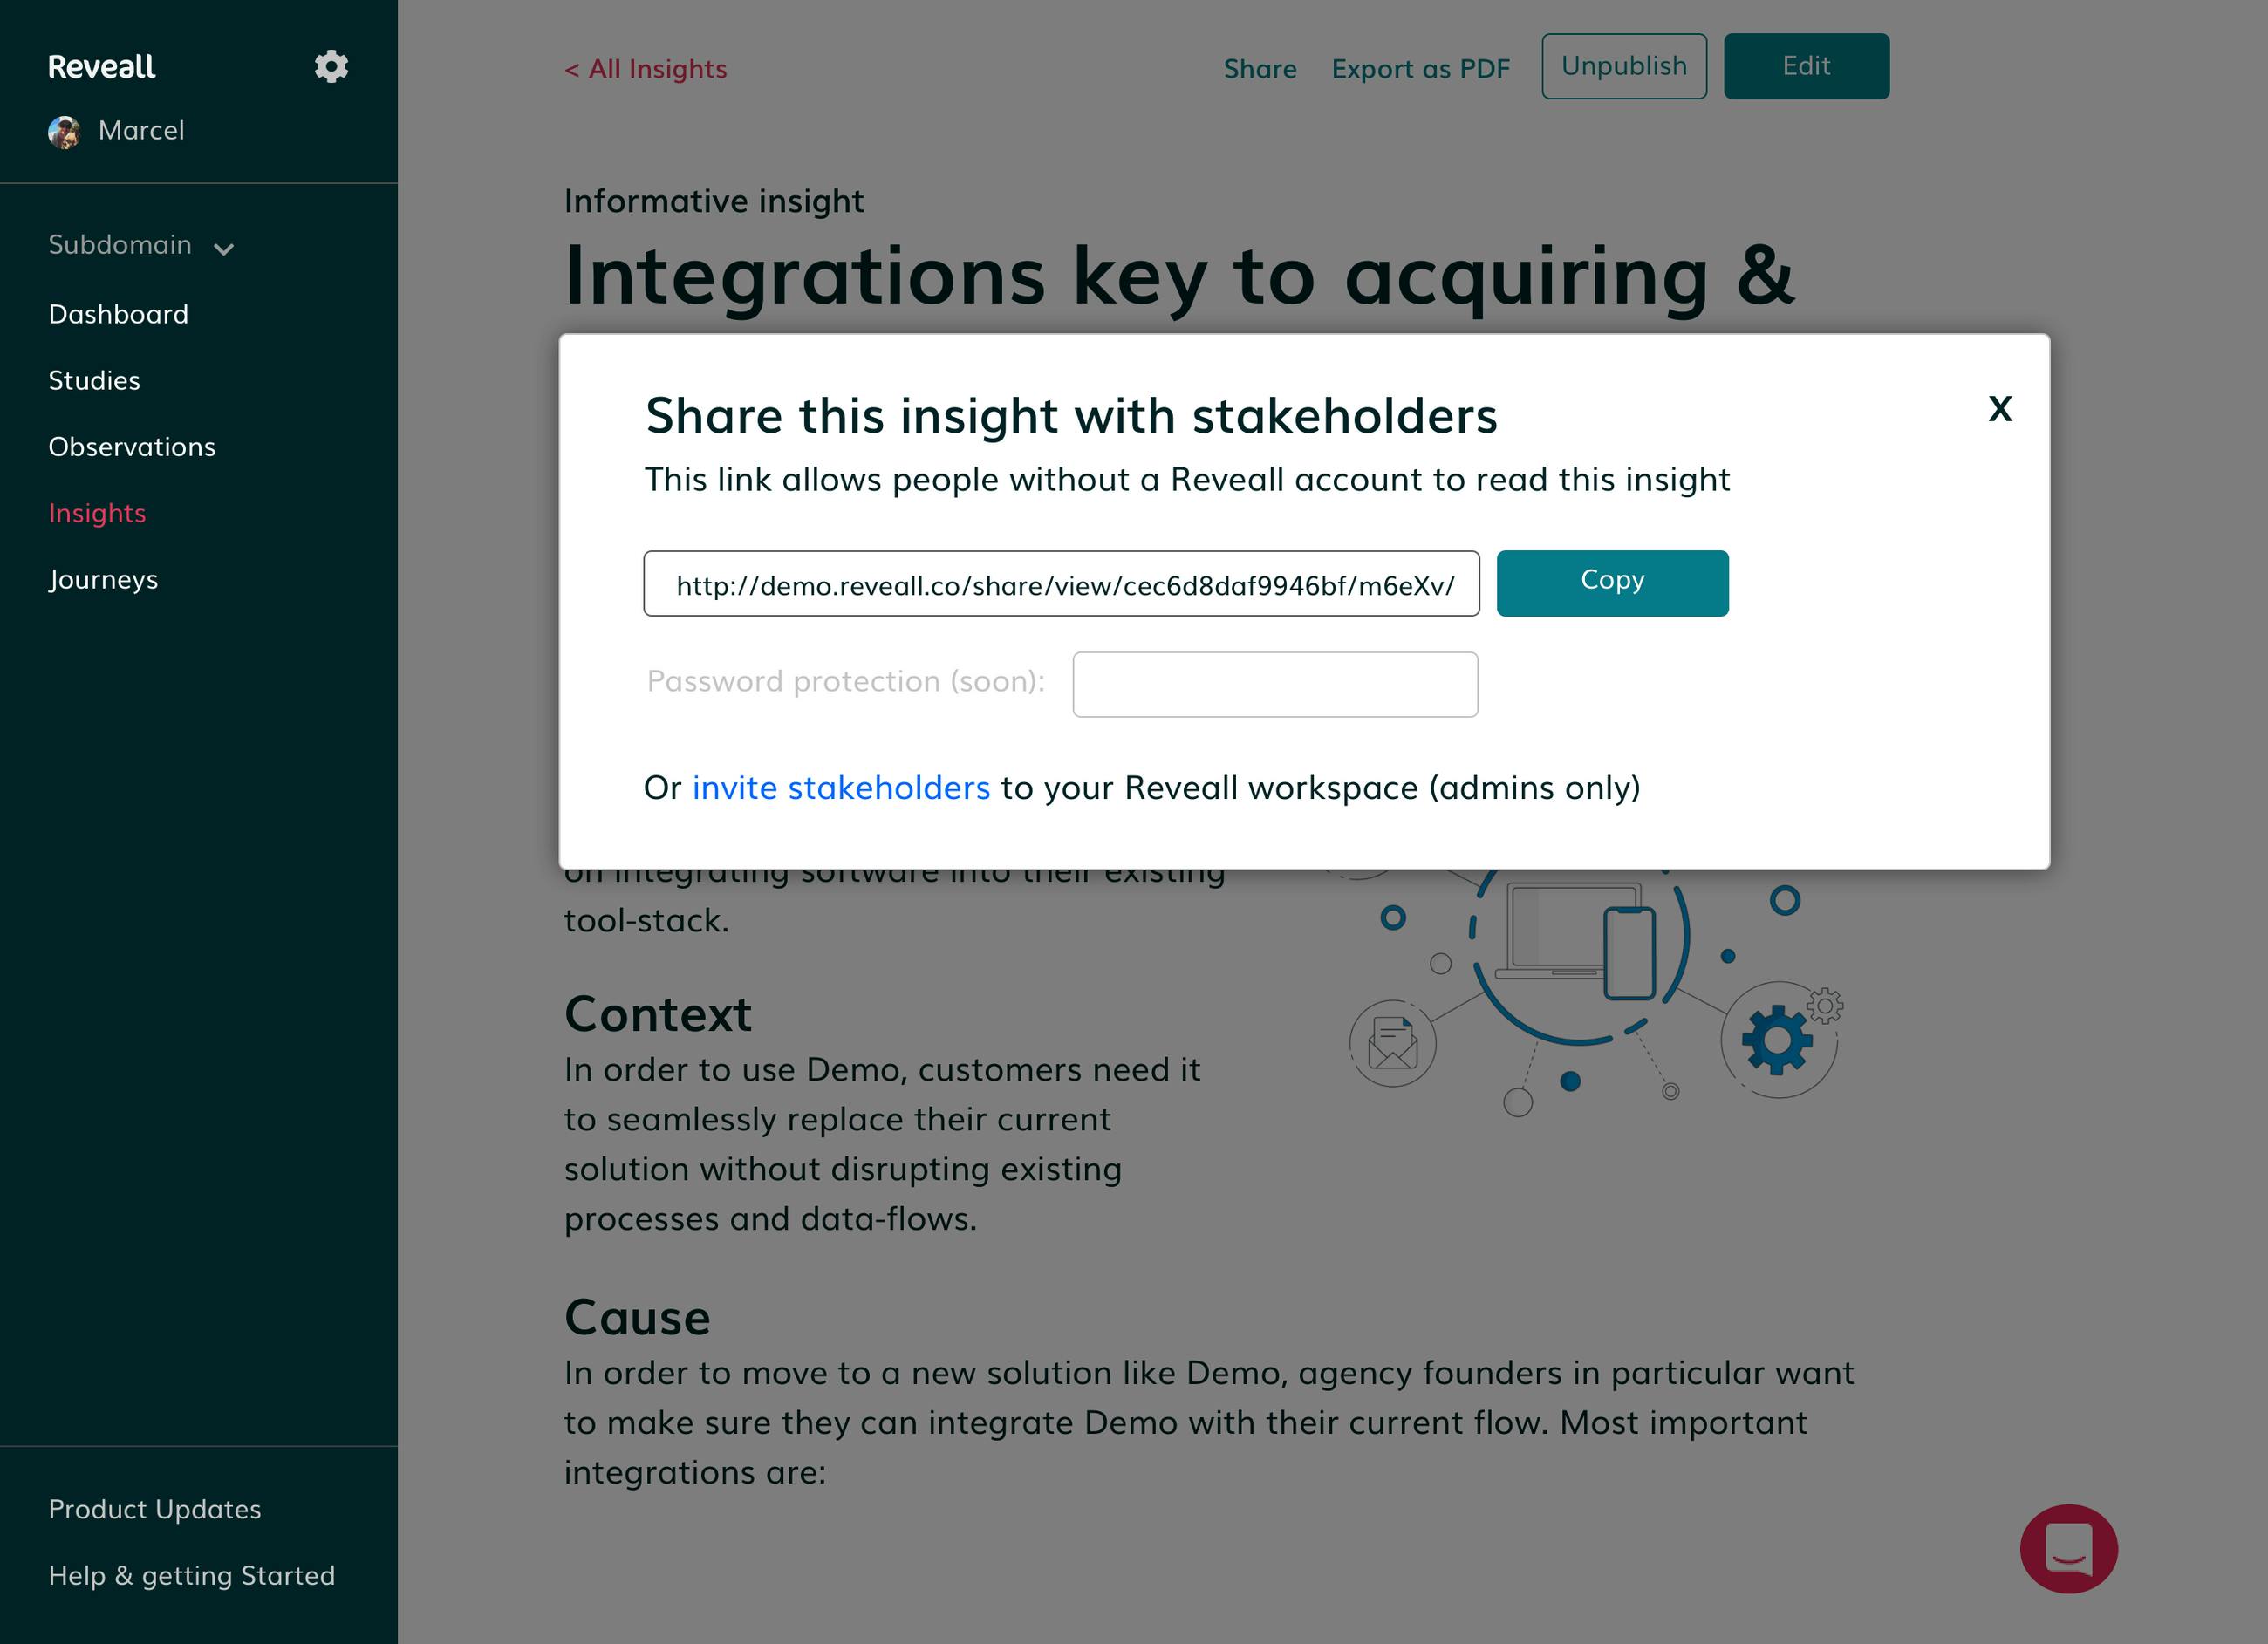
Task: Export the insight as PDF
Action: click(1421, 69)
